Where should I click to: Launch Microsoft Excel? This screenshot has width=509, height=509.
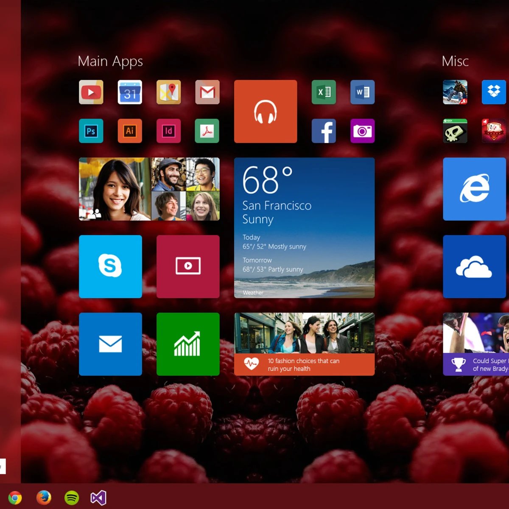click(x=324, y=92)
